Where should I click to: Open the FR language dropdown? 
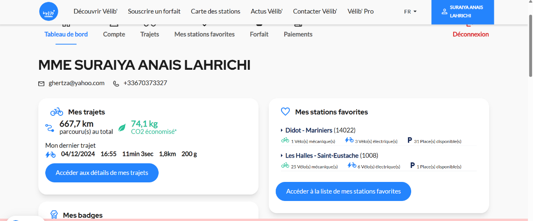(x=410, y=12)
